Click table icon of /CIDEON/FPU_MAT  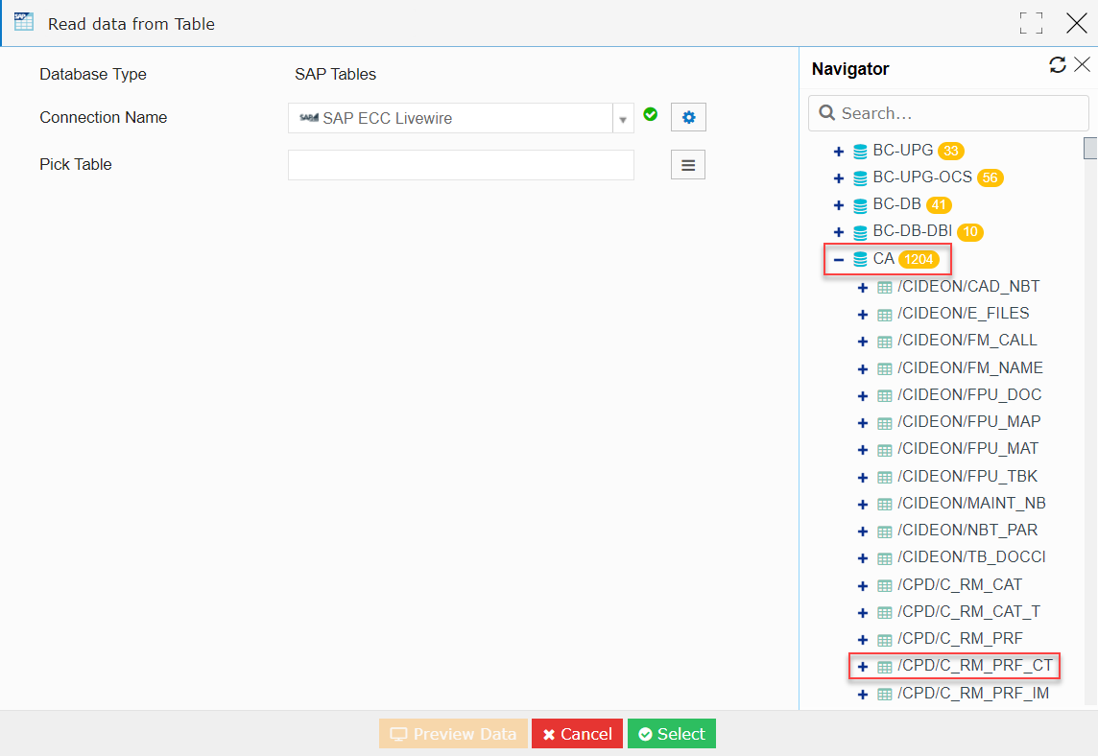(884, 450)
